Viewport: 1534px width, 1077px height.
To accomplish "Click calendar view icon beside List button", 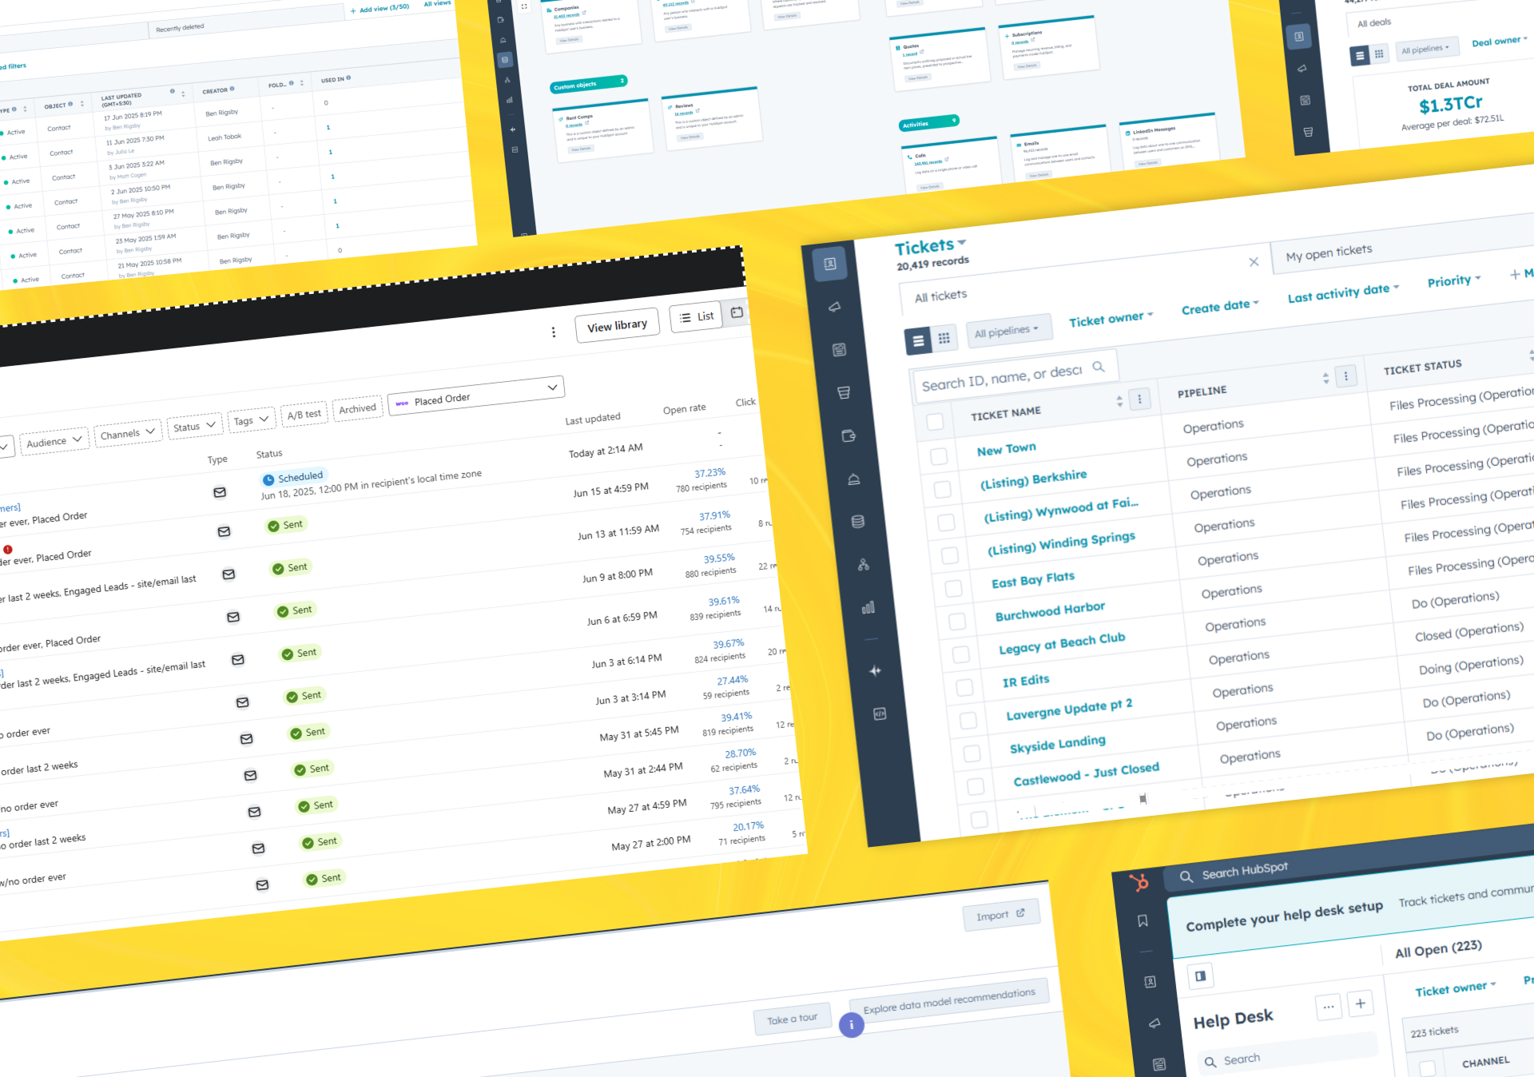I will 737,312.
